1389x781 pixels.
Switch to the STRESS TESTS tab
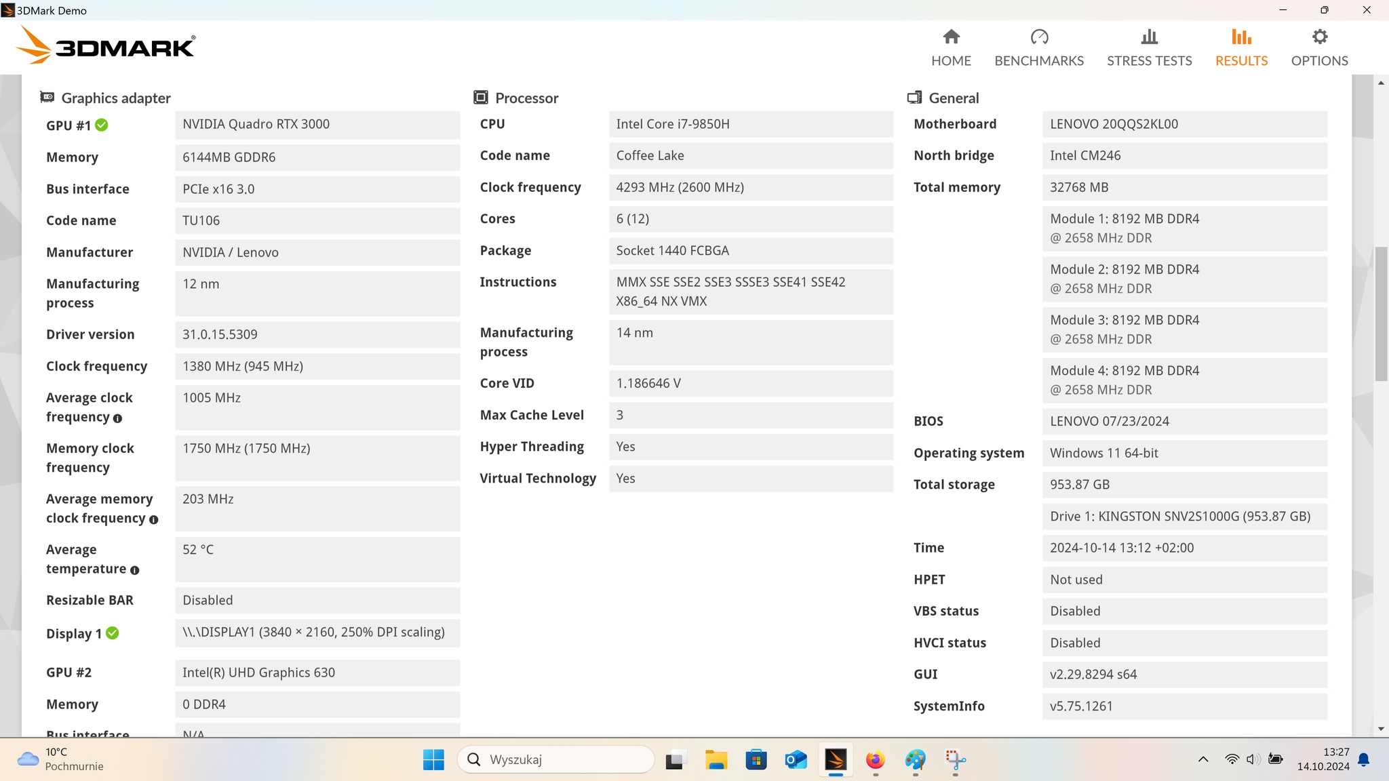[1149, 47]
